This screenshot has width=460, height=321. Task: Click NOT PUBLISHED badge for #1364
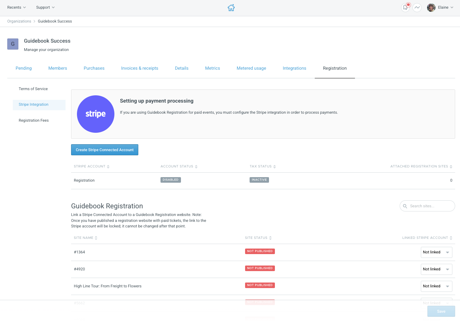coord(260,251)
